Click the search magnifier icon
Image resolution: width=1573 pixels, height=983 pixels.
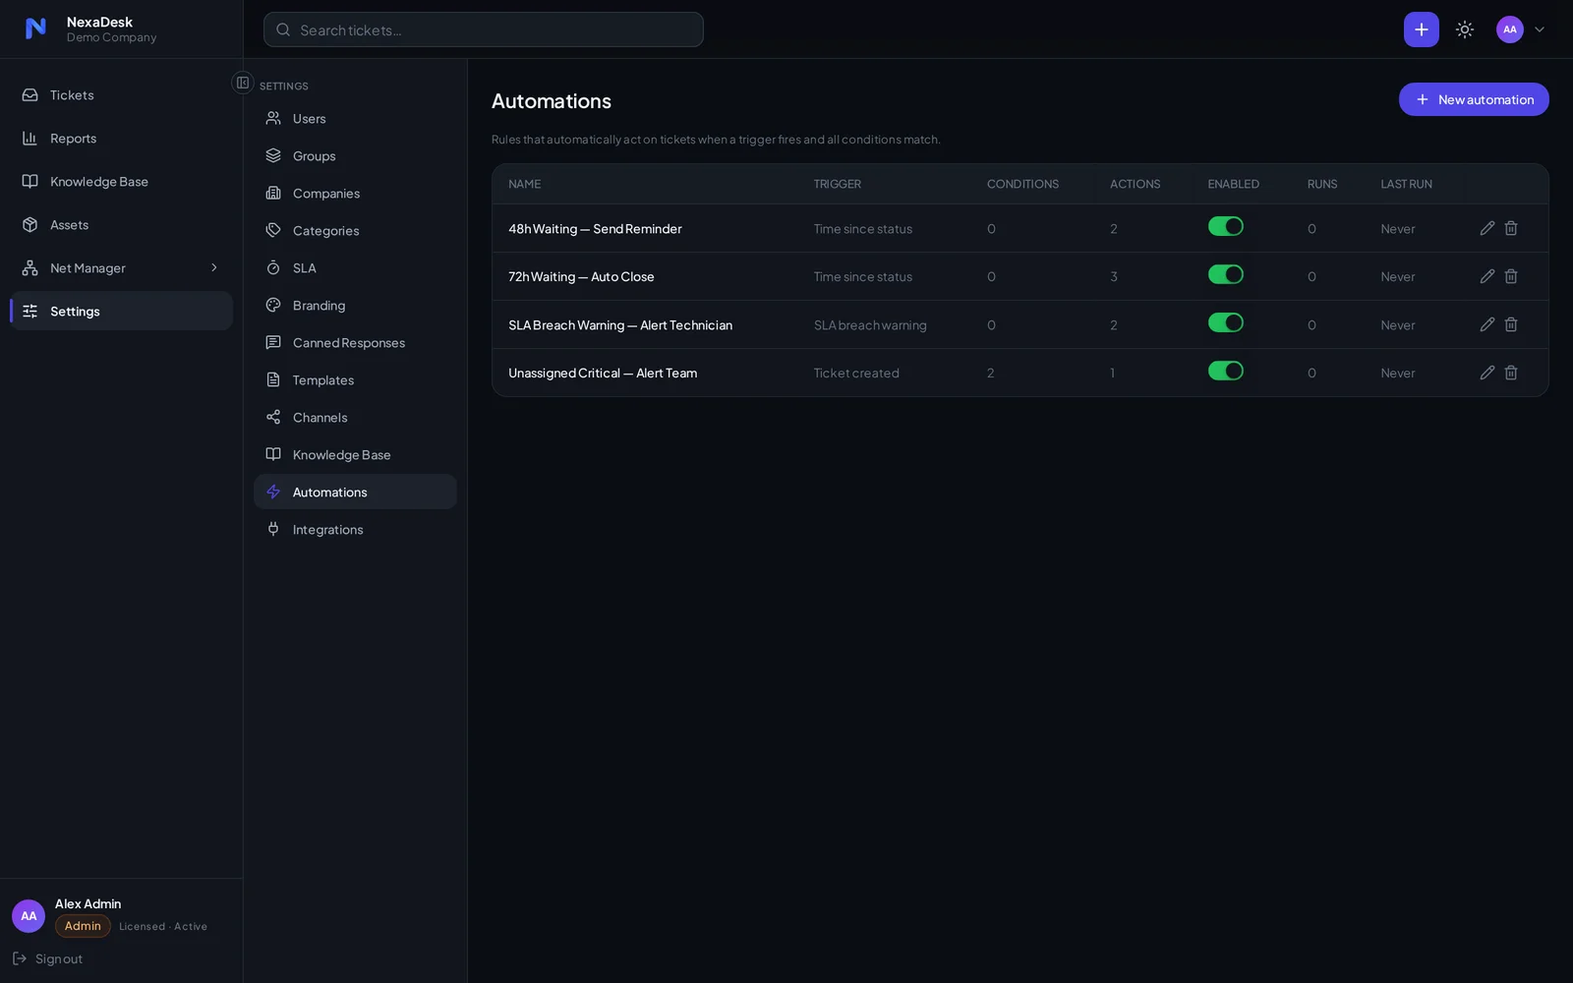283,29
